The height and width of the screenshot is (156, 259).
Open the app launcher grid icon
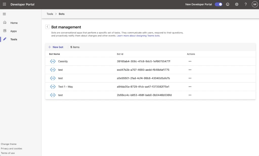click(x=5, y=4)
